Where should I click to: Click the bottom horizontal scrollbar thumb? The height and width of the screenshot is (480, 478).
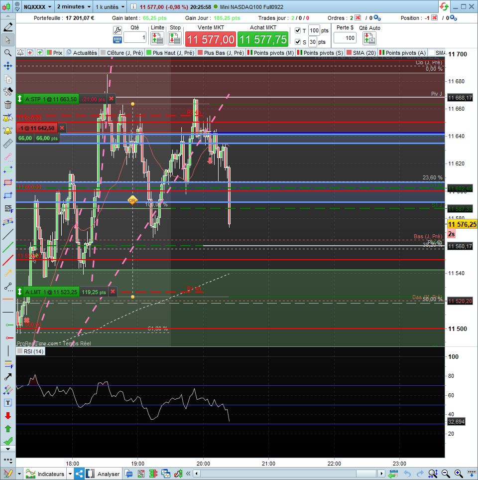coord(366,474)
